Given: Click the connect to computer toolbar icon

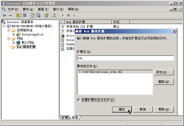Looking at the screenshot, I should point(55,16).
